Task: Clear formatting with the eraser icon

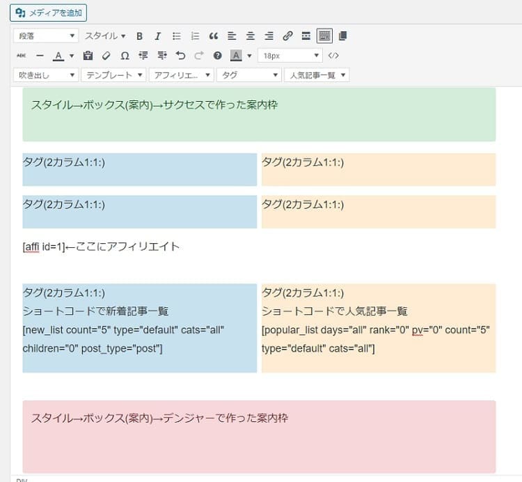Action: pyautogui.click(x=106, y=56)
